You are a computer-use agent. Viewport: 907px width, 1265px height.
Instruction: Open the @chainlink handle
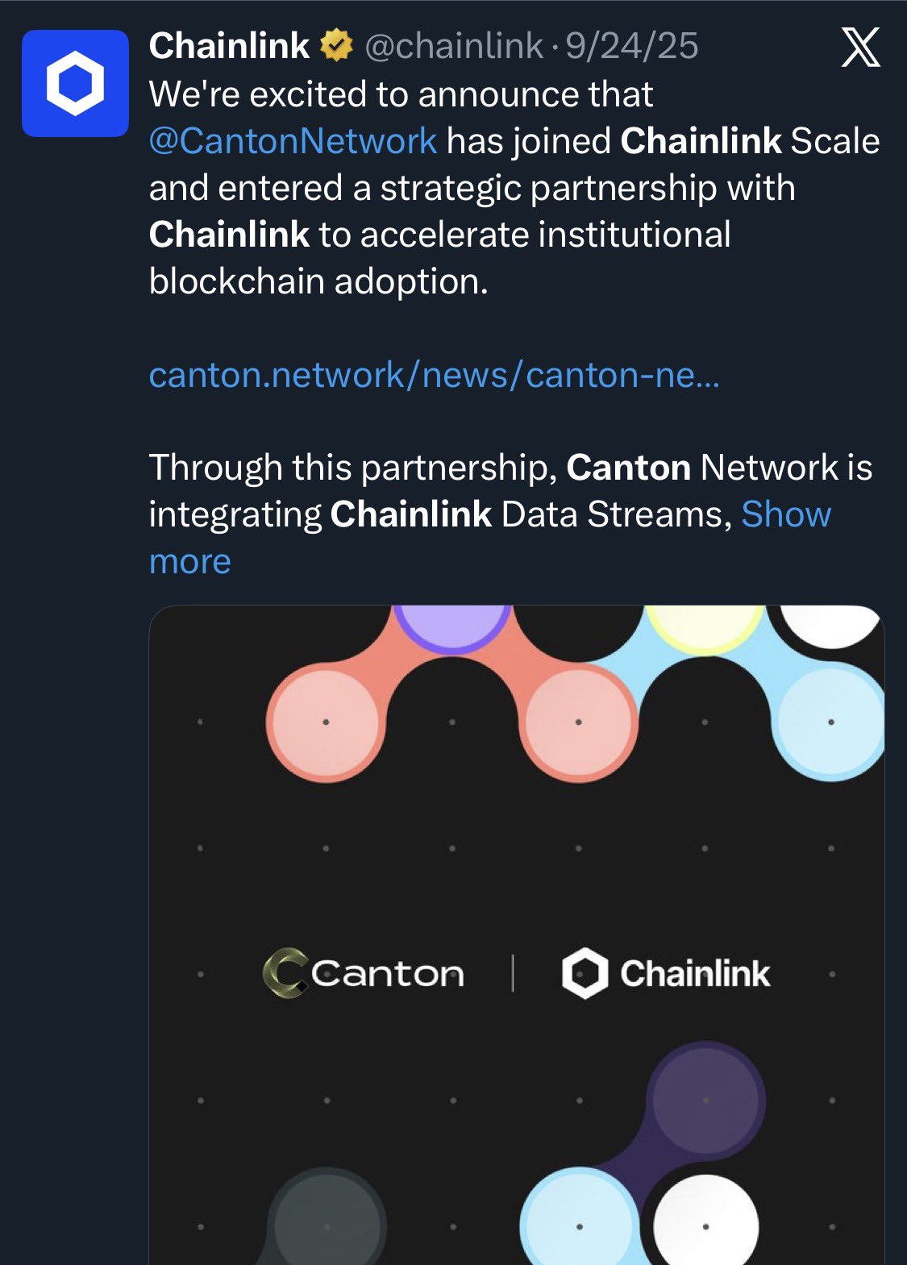(x=454, y=46)
